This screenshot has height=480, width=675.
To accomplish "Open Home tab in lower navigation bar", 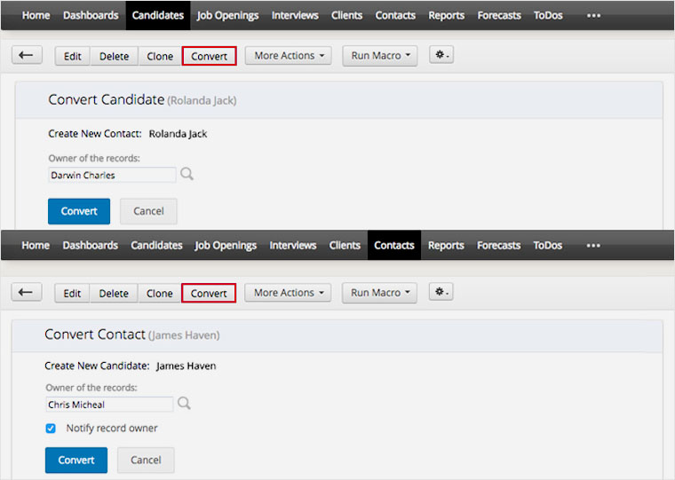I will pyautogui.click(x=36, y=245).
